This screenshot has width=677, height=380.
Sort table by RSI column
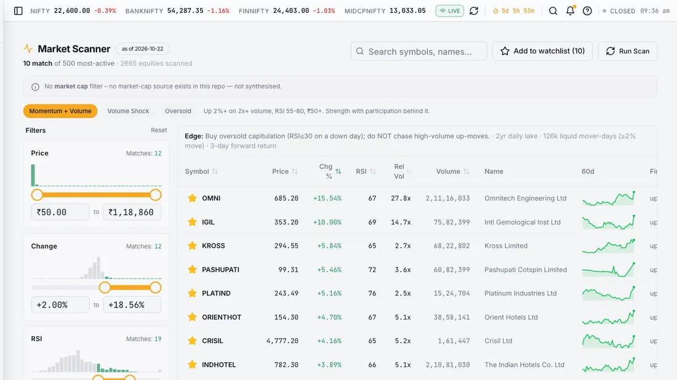click(x=366, y=171)
